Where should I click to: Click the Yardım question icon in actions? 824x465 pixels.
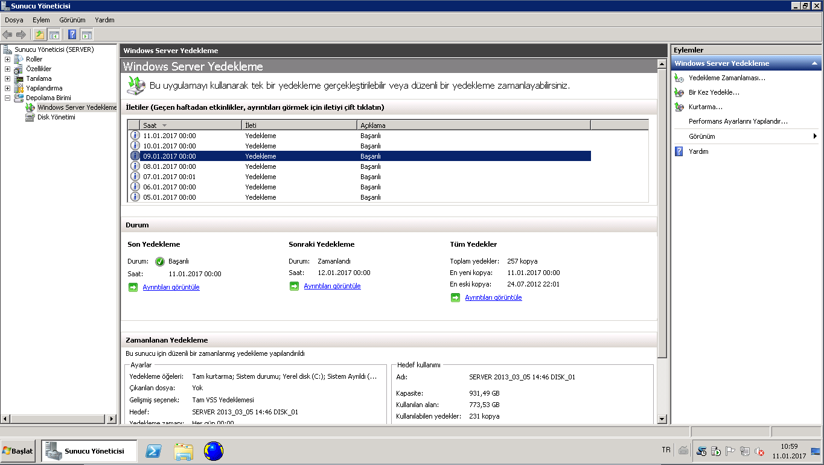click(x=679, y=151)
